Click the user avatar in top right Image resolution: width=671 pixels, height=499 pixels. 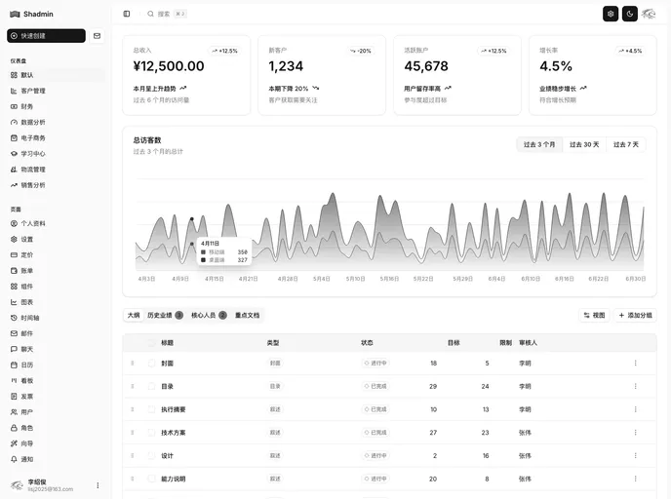649,14
